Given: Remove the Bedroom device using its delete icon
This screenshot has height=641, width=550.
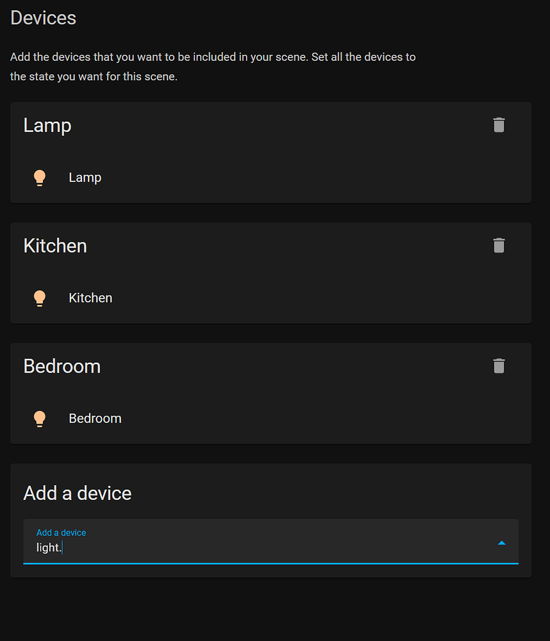Looking at the screenshot, I should tap(499, 366).
